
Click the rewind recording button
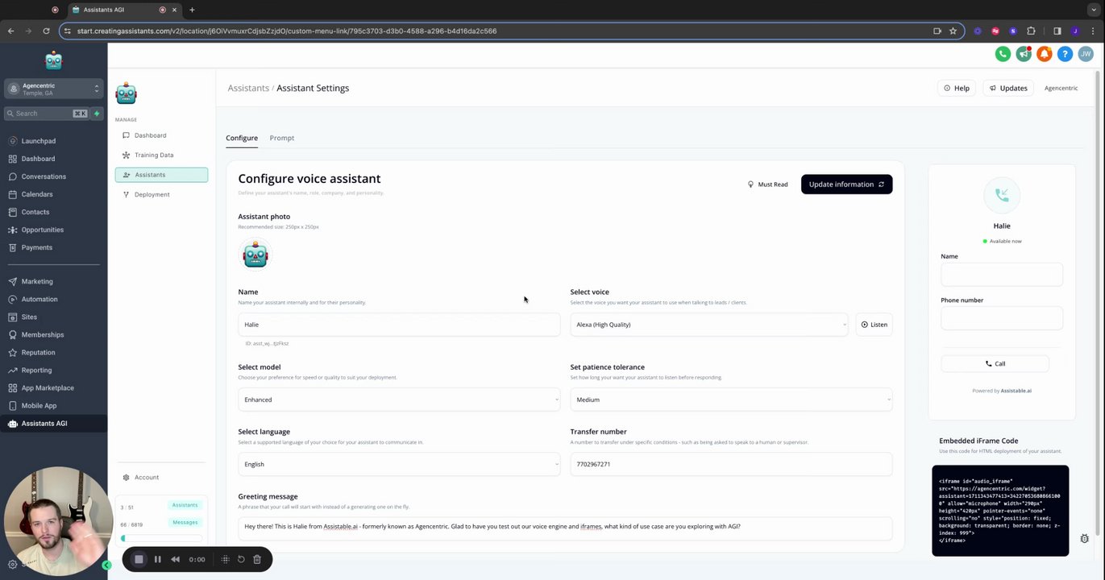(176, 559)
